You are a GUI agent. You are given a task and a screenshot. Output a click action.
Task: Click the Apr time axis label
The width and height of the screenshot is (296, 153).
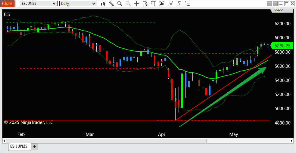[x=162, y=134]
